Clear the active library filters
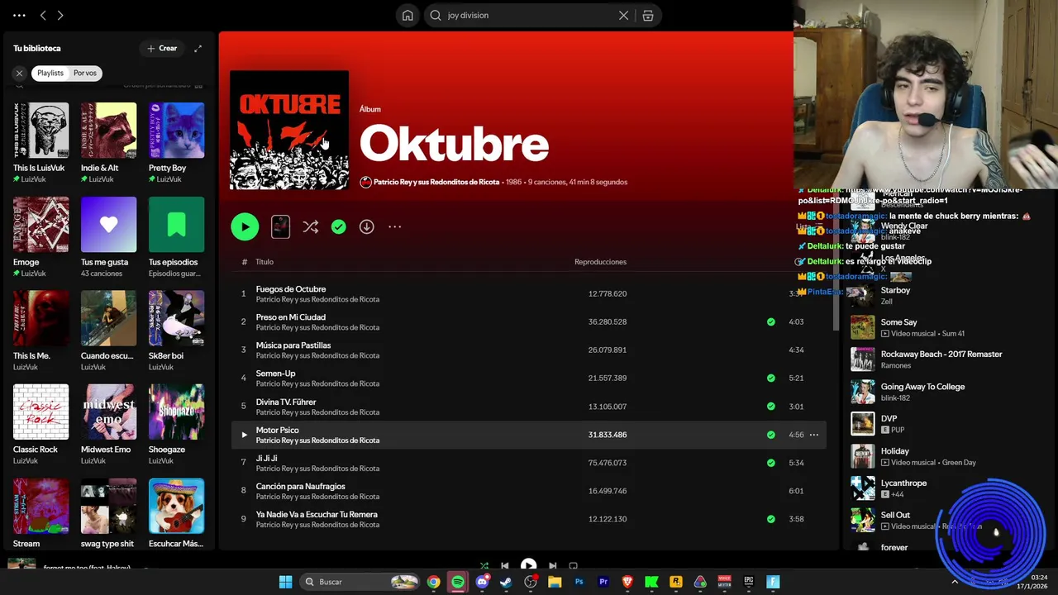This screenshot has height=595, width=1058. click(x=19, y=73)
